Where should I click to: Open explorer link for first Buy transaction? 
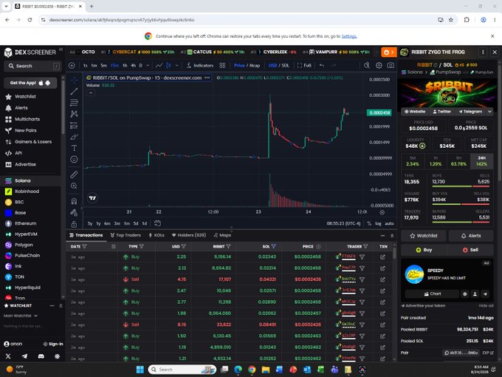382,257
